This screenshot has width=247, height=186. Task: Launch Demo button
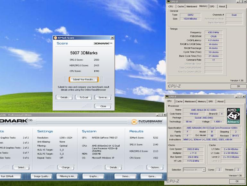tap(126, 176)
